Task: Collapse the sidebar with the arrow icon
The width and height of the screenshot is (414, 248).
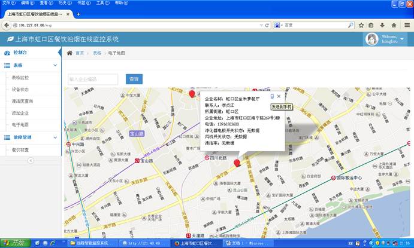Action: pos(31,160)
